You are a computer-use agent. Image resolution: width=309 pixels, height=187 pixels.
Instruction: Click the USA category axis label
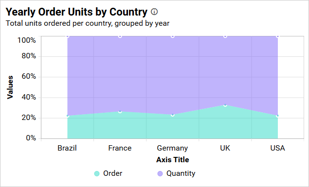pos(277,148)
